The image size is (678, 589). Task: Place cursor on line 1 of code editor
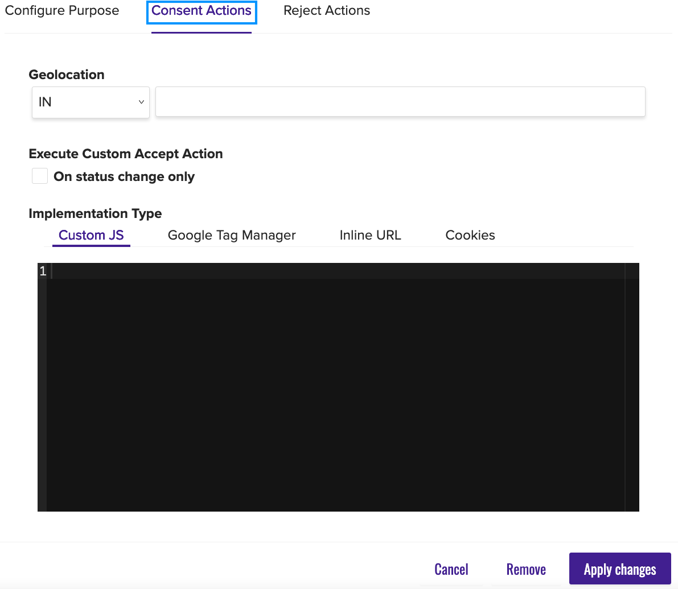coord(336,271)
